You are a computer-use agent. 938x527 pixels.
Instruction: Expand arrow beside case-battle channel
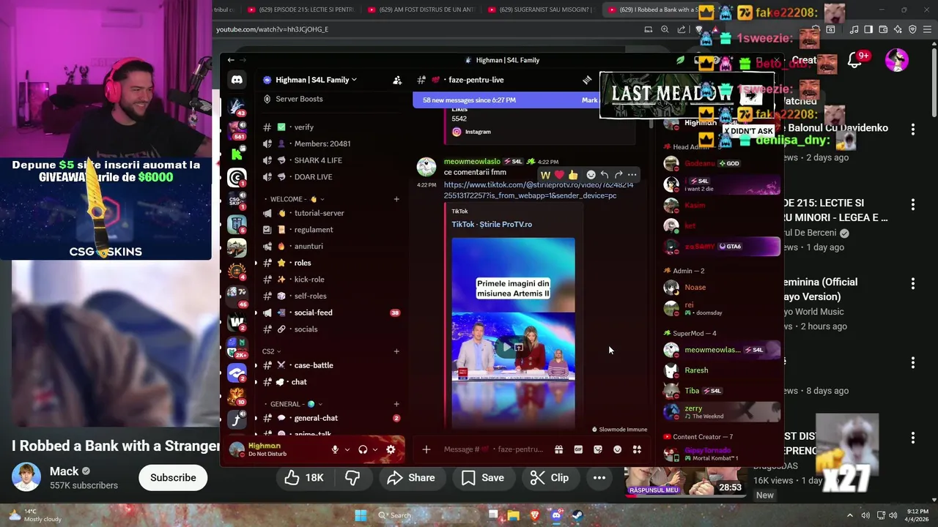tap(256, 365)
